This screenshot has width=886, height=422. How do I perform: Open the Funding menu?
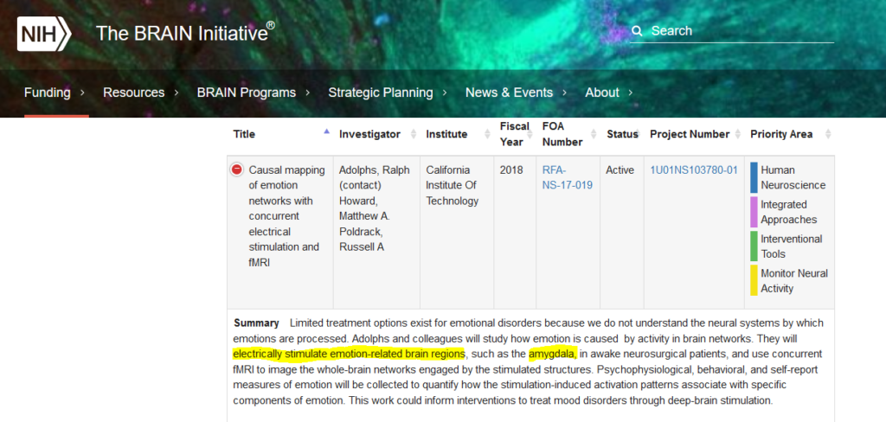click(48, 93)
